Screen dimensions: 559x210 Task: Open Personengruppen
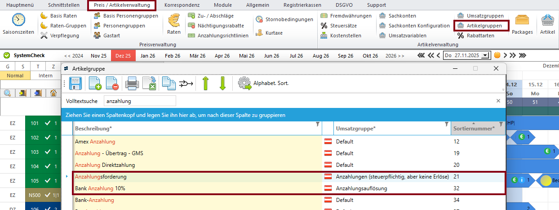(x=120, y=26)
